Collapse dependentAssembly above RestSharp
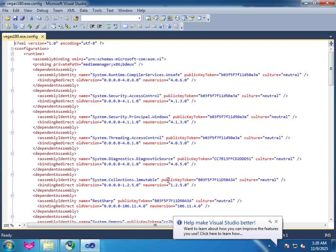 (12, 196)
